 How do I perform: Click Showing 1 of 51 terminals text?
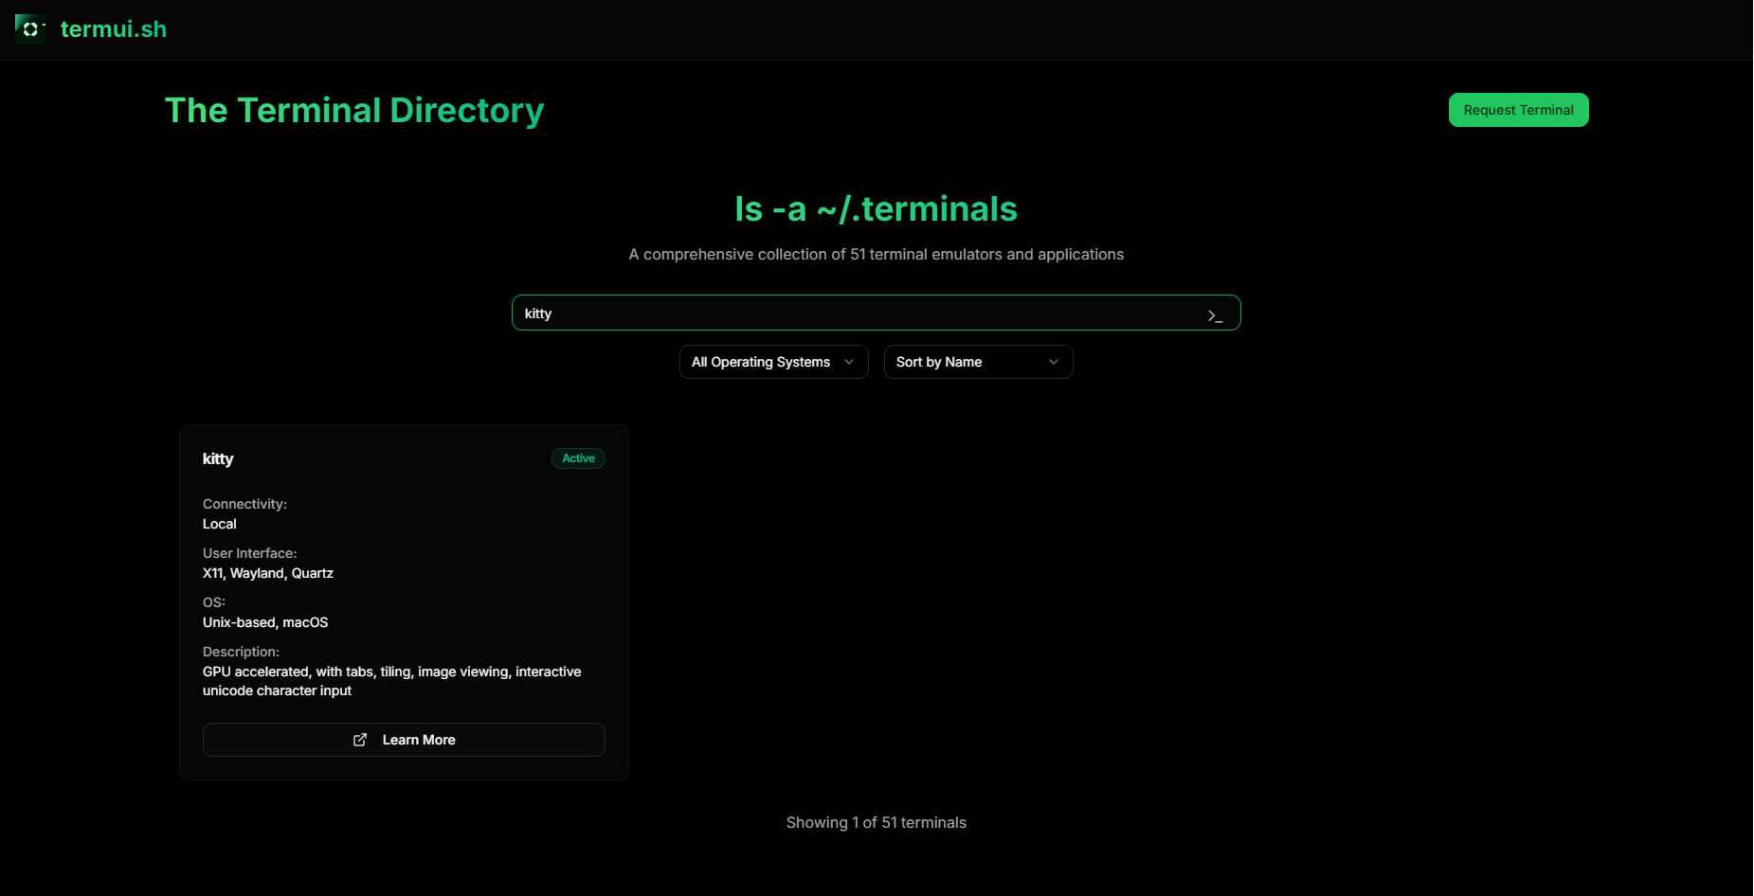(x=876, y=822)
